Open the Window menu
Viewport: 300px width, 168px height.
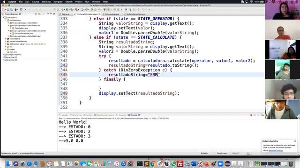[x=96, y=2]
